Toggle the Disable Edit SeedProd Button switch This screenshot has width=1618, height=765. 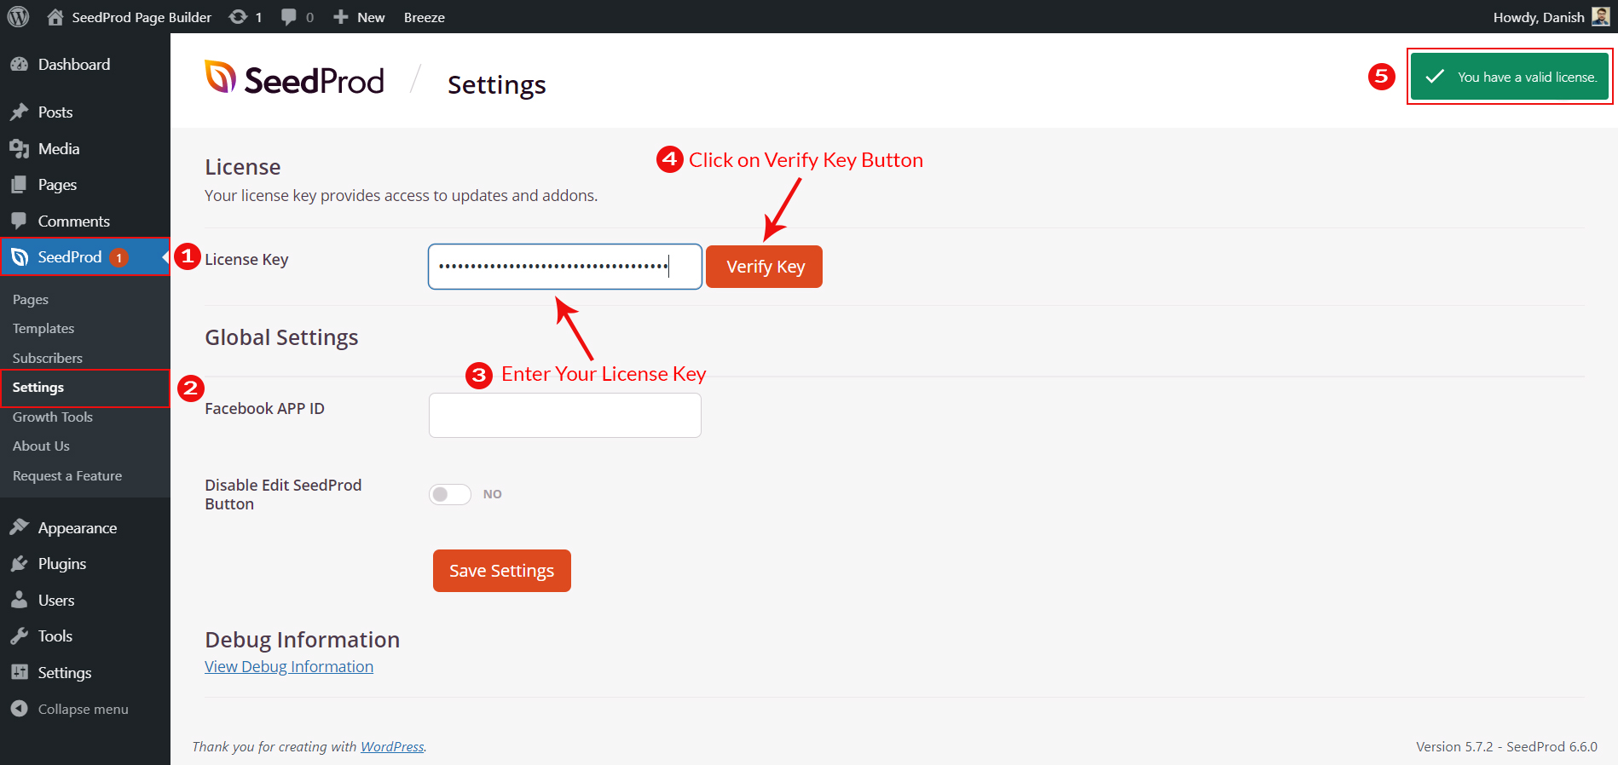point(450,494)
